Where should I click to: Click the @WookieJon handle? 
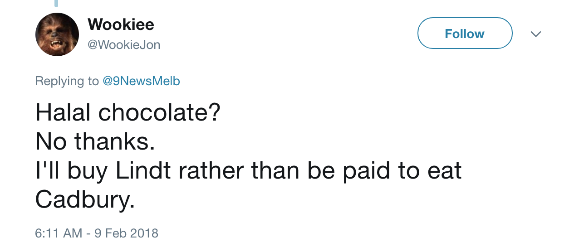pyautogui.click(x=124, y=45)
